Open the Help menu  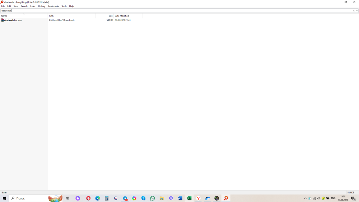click(x=71, y=6)
